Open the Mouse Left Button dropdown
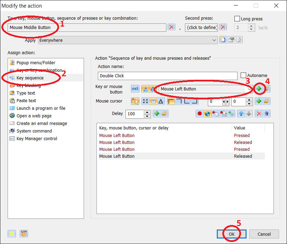287x244 pixels. point(249,89)
